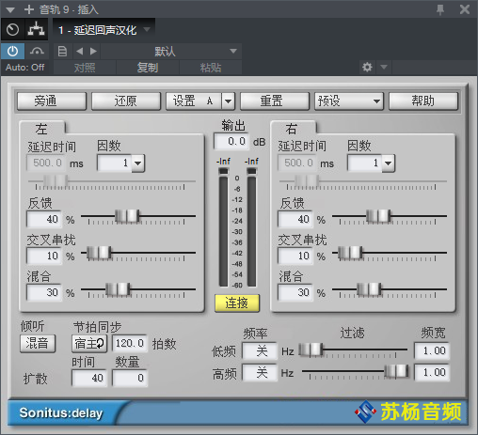Pin the plugin window
This screenshot has height=435, width=478.
point(440,9)
